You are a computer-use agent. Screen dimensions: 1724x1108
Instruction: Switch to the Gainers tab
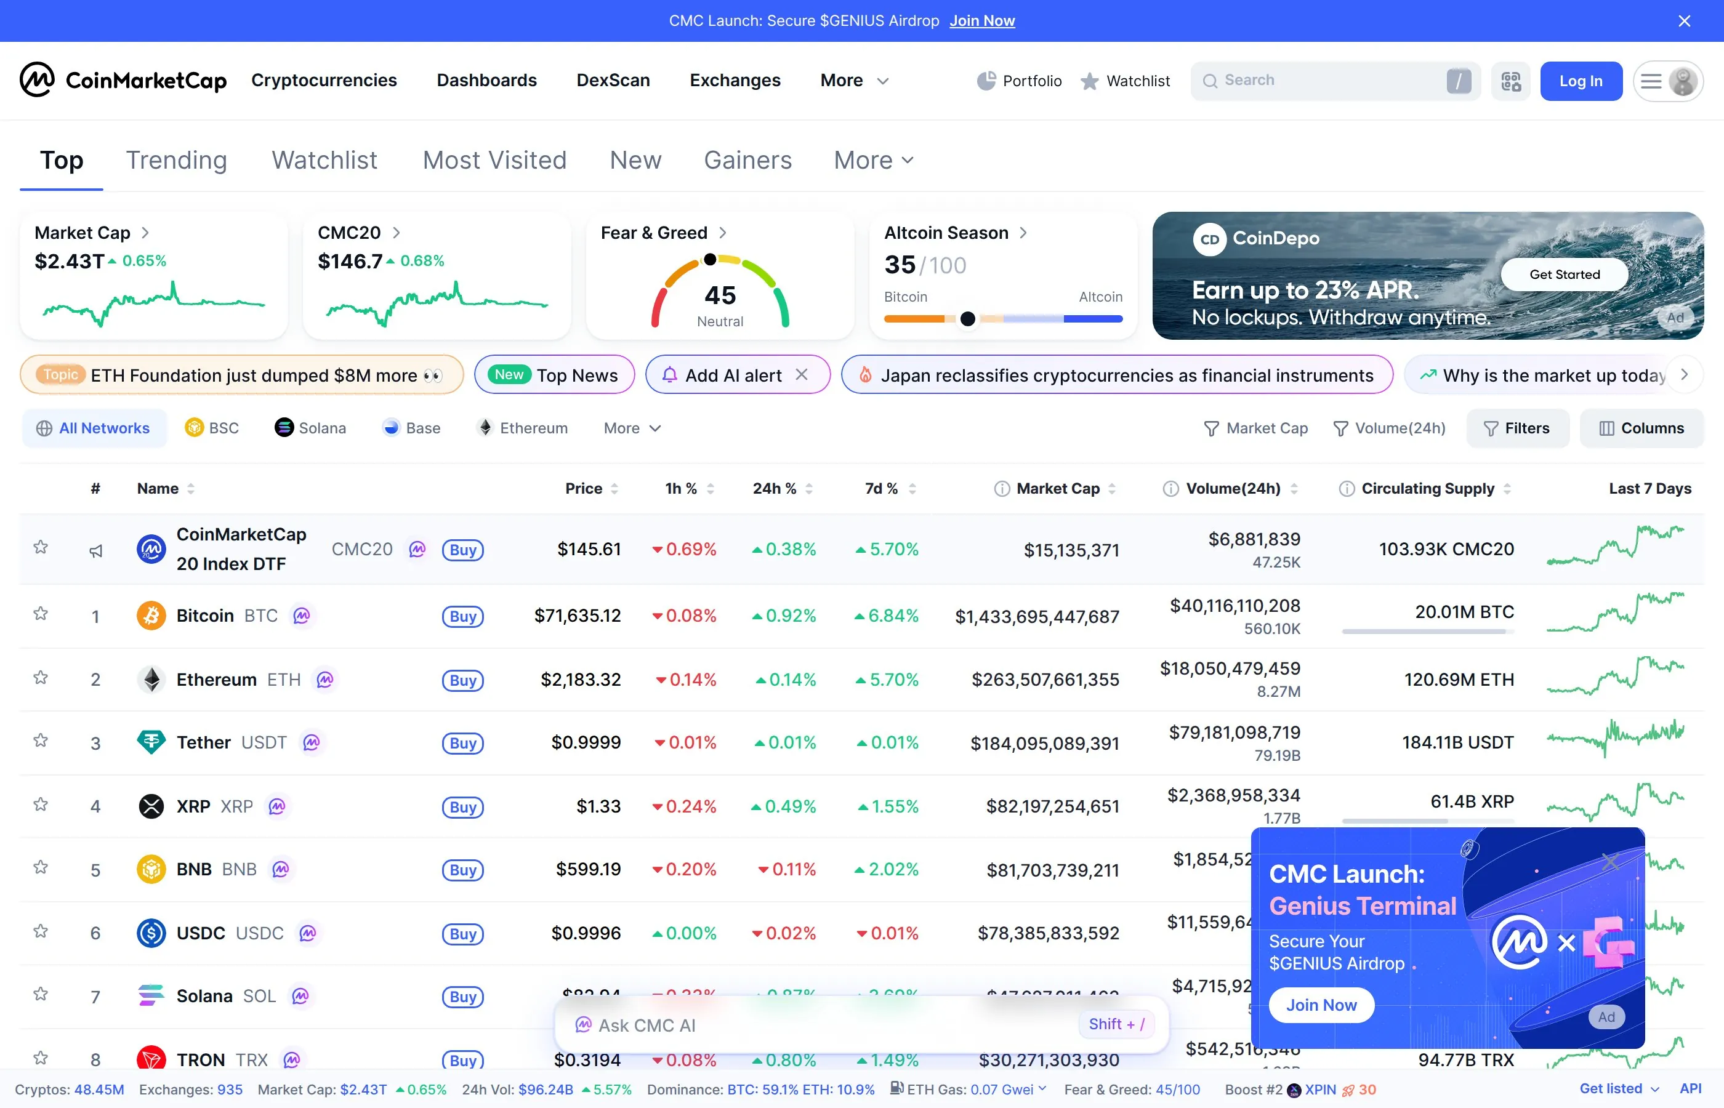click(747, 159)
